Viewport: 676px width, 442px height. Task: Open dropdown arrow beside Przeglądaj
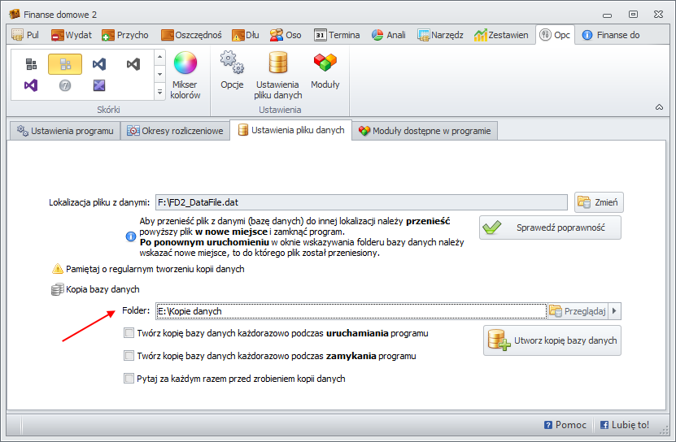615,310
